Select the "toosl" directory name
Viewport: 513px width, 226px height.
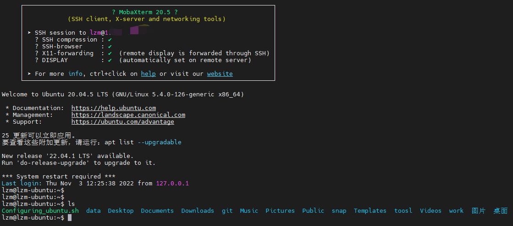tap(403, 211)
